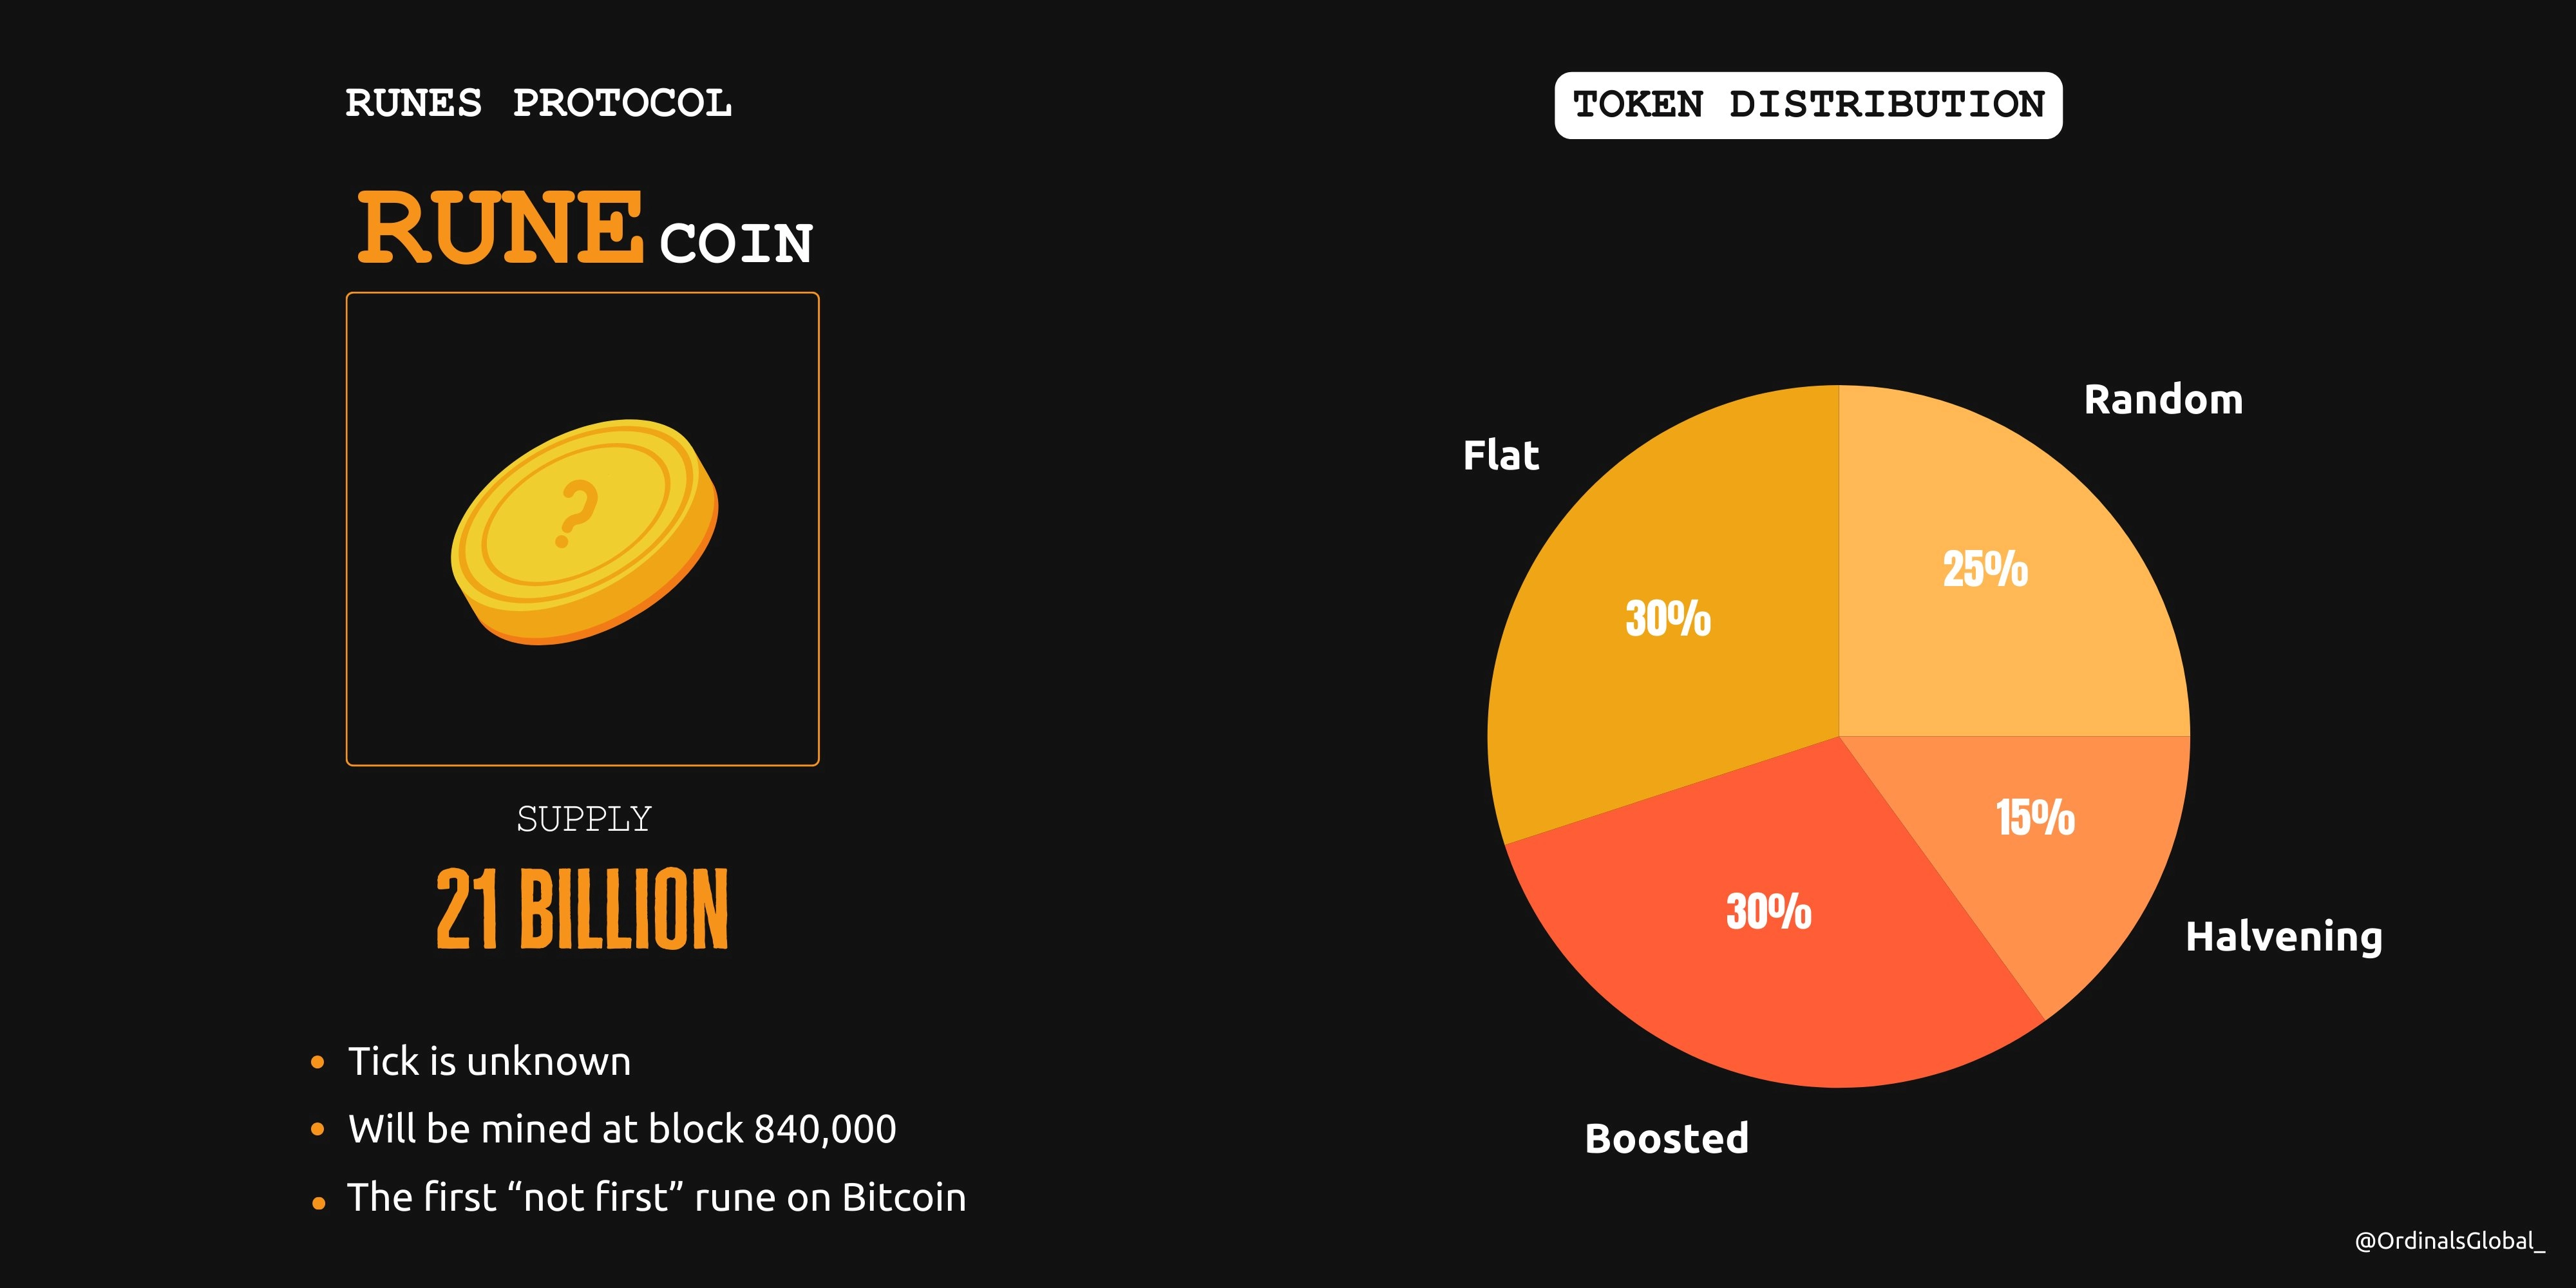The height and width of the screenshot is (1288, 2576).
Task: Click the "not first" rune on Bitcoin line
Action: (x=656, y=1197)
